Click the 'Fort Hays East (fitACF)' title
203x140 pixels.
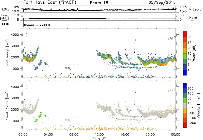coord(50,3)
